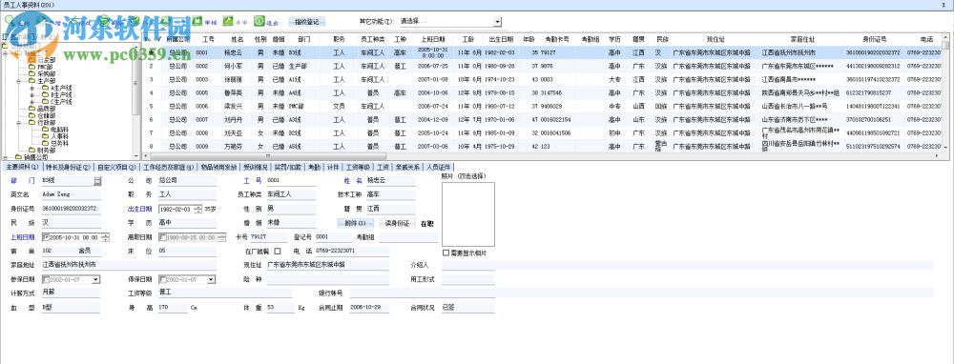This screenshot has width=954, height=364.
Task: Select the 采购部 folder in department tree
Action: tap(41, 74)
